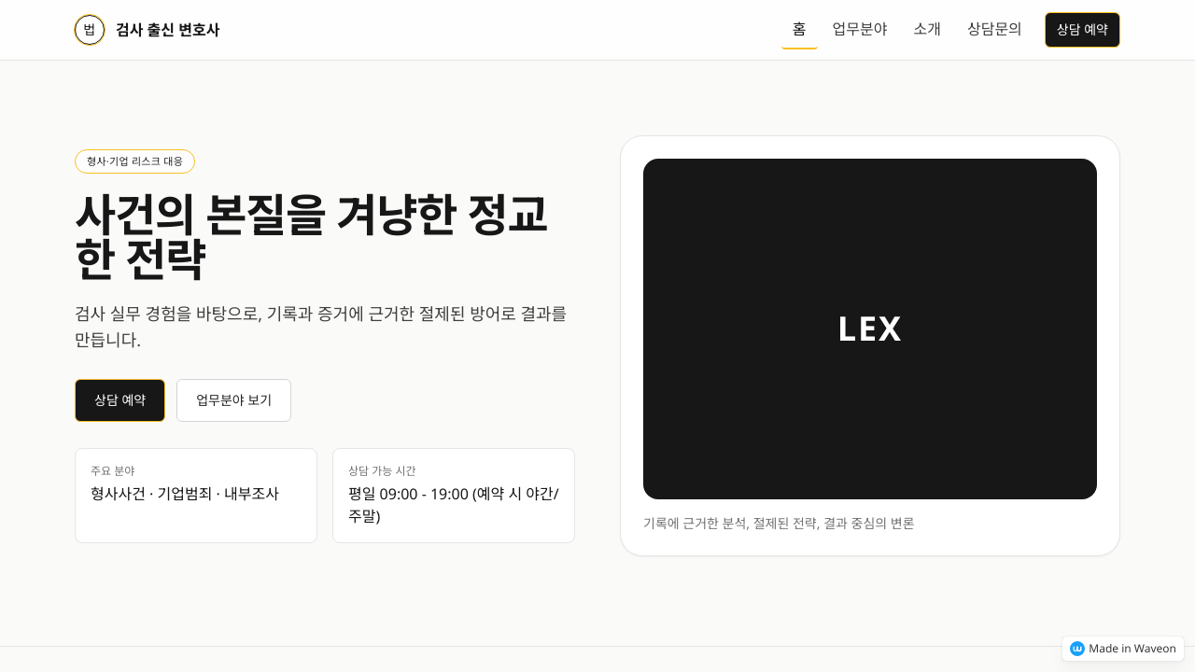The height and width of the screenshot is (672, 1195).
Task: Click the caption below the LEX image
Action: pyautogui.click(x=779, y=524)
